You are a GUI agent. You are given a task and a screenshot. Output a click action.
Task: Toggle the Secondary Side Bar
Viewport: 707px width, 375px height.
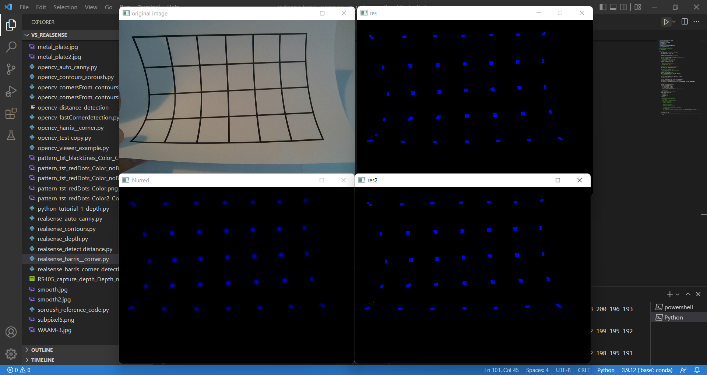point(623,7)
